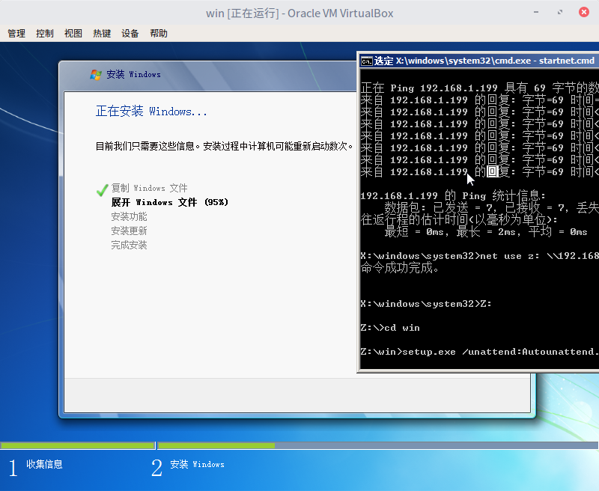Open the 视图 menu

[x=73, y=34]
